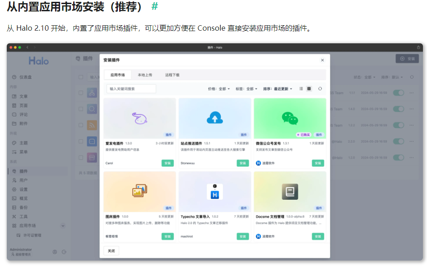Install the 站点推送插件 plugin

click(243, 163)
